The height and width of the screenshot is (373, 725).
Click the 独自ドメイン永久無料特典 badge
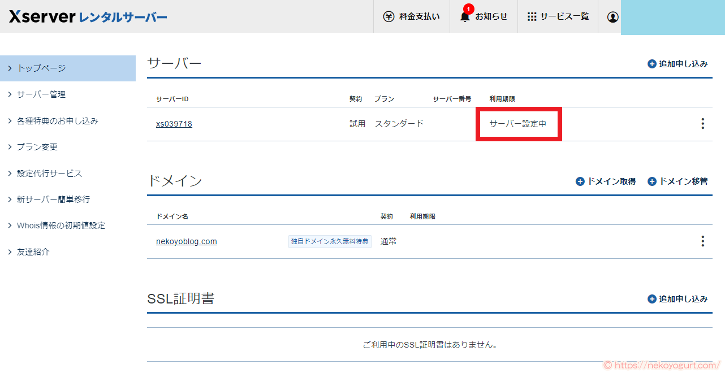[x=330, y=241]
